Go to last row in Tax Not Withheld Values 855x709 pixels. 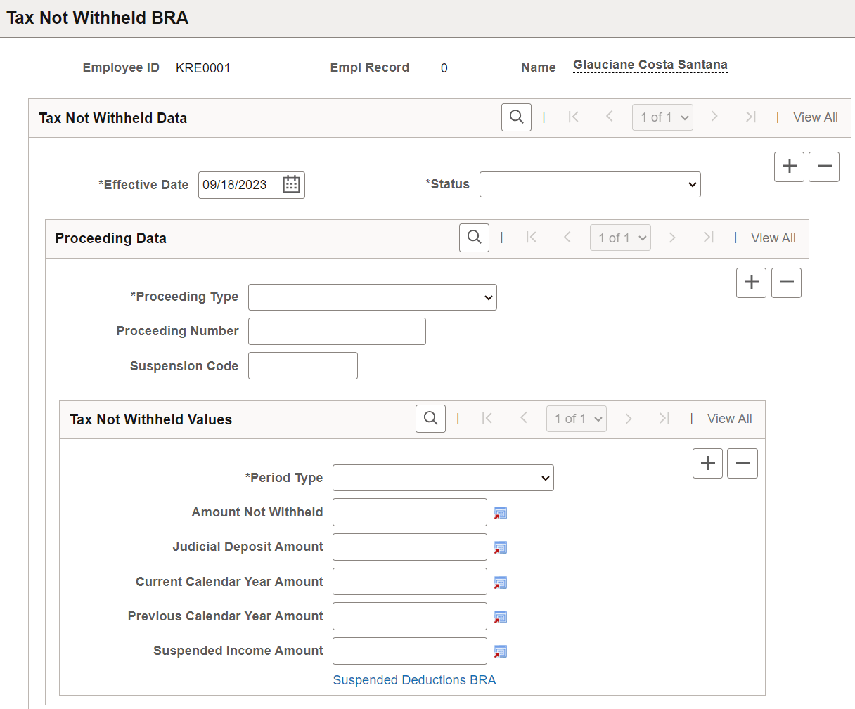pos(664,419)
